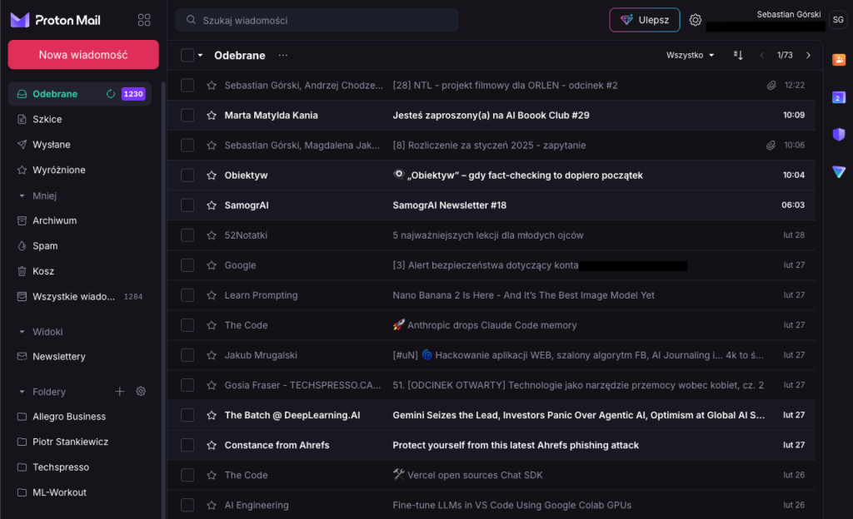853x519 pixels.
Task: Toggle the select-all messages checkbox
Action: coord(187,56)
